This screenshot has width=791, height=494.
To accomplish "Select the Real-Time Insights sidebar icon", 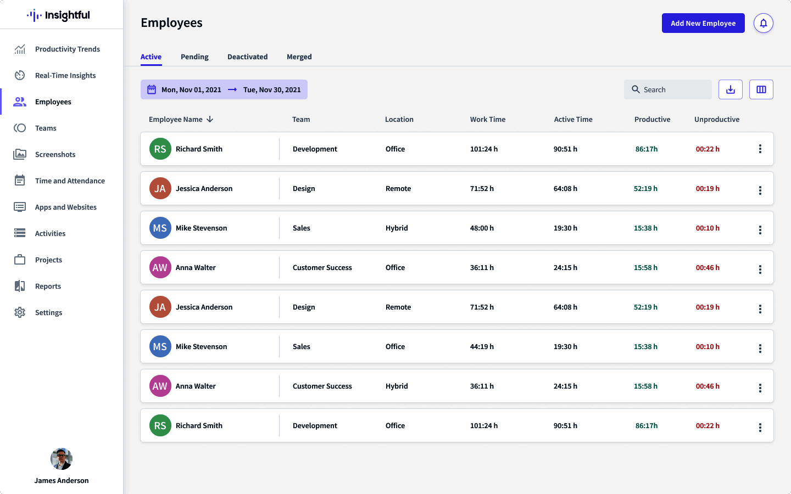I will [x=20, y=76].
